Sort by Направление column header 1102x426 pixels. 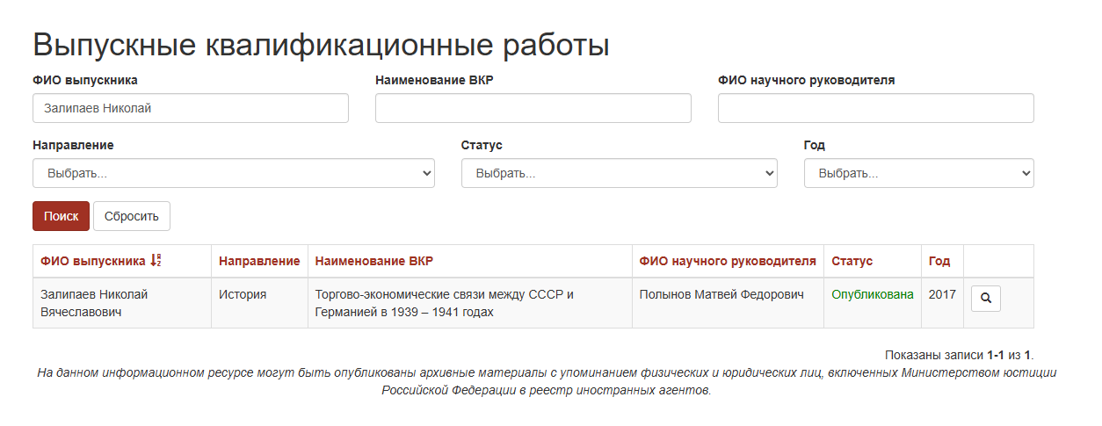[x=259, y=261]
